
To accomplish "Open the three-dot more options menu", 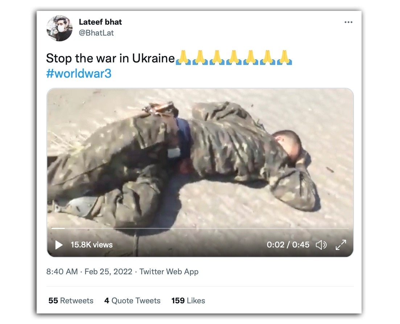I will point(348,22).
